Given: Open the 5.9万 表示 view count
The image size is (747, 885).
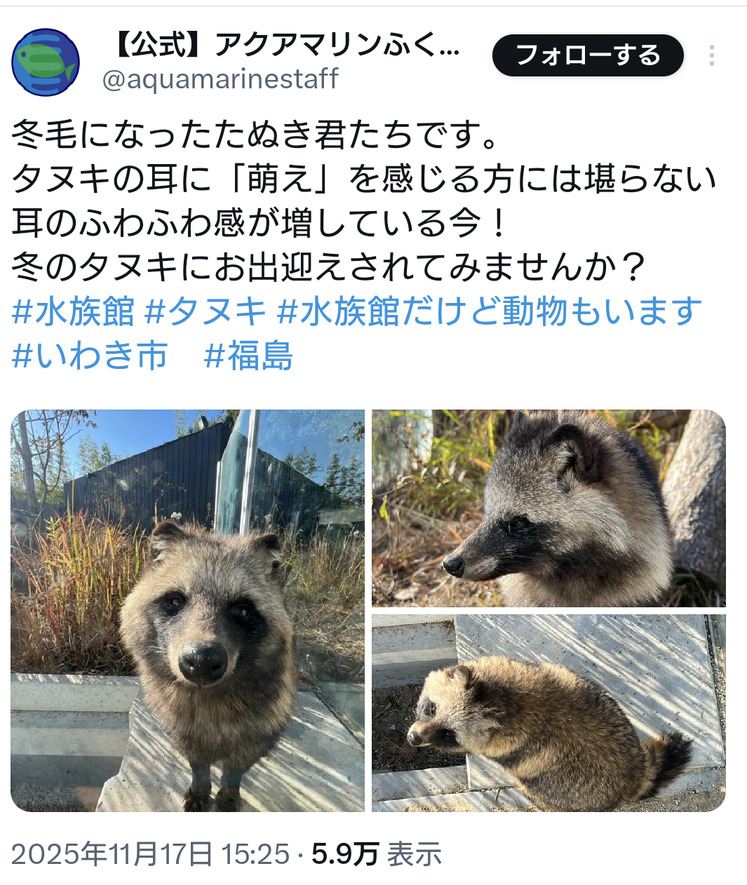Looking at the screenshot, I should pyautogui.click(x=377, y=854).
